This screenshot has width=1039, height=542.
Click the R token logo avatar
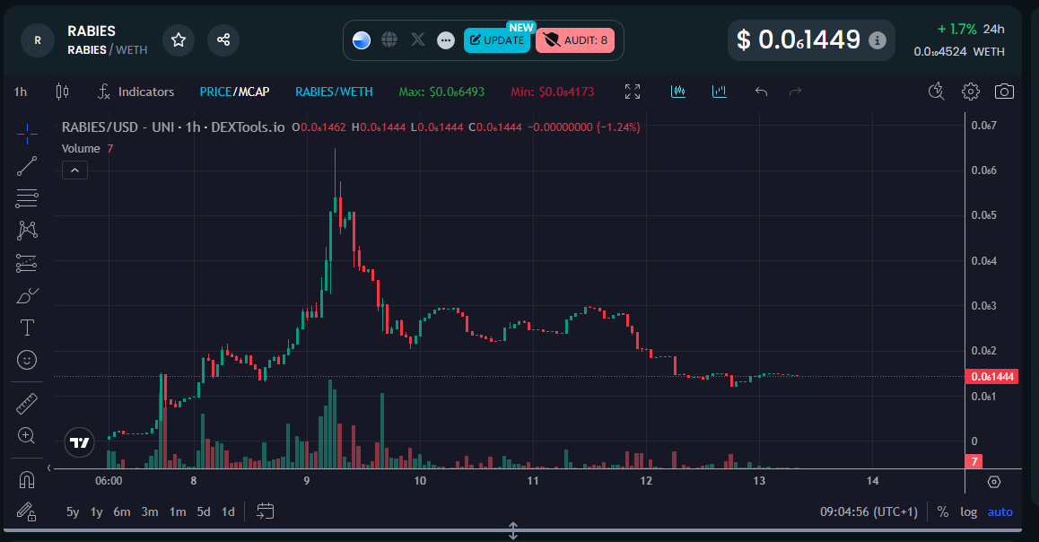click(38, 40)
